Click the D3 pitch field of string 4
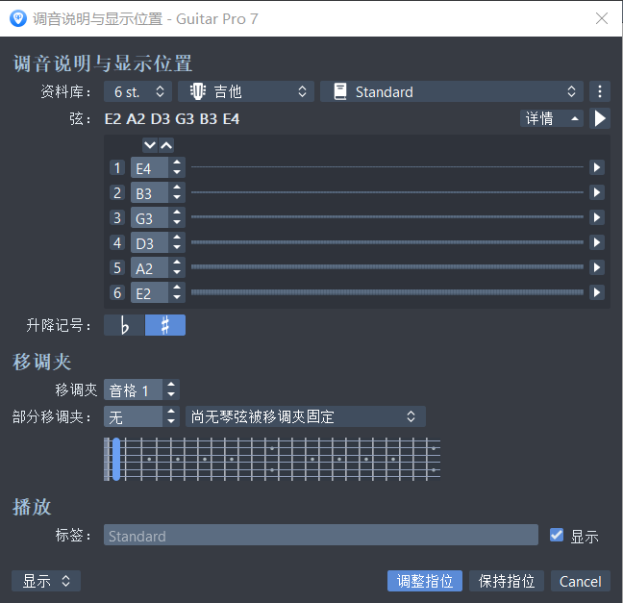Screen dimensions: 623x603 coord(150,242)
